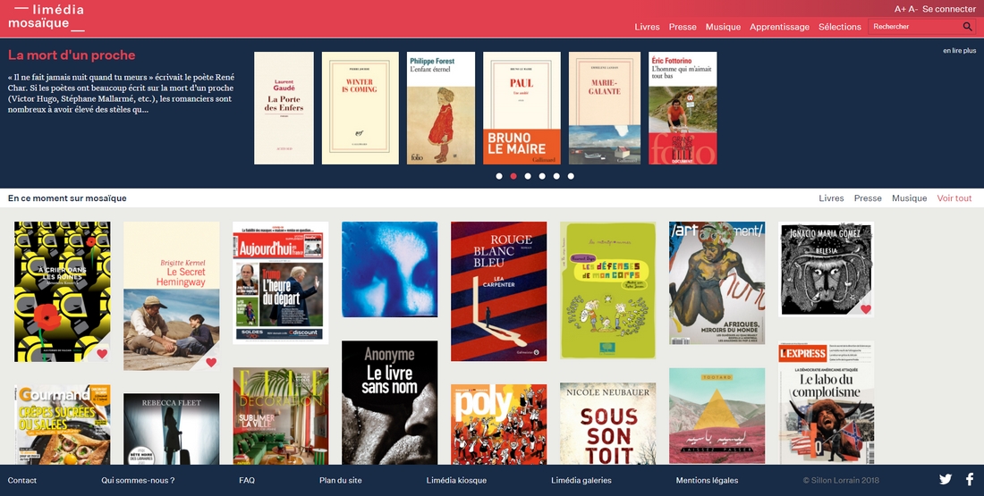Image resolution: width=984 pixels, height=496 pixels.
Task: Open the blue face album cover
Action: [x=390, y=270]
